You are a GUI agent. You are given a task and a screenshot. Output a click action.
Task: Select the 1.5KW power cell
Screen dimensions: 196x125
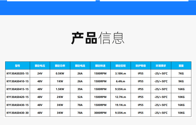tap(60, 89)
